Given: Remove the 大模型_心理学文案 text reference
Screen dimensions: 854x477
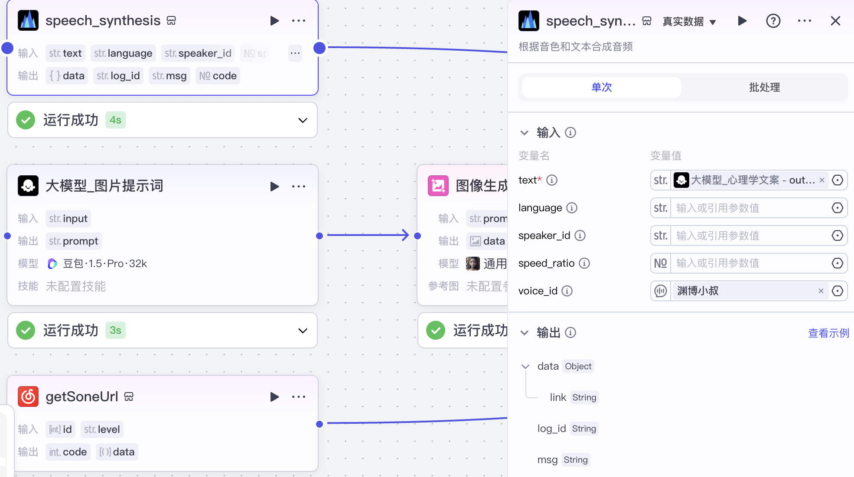Looking at the screenshot, I should pyautogui.click(x=822, y=180).
